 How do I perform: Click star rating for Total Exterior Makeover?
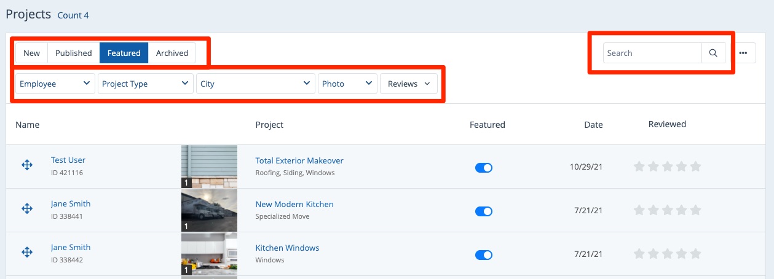pyautogui.click(x=667, y=167)
